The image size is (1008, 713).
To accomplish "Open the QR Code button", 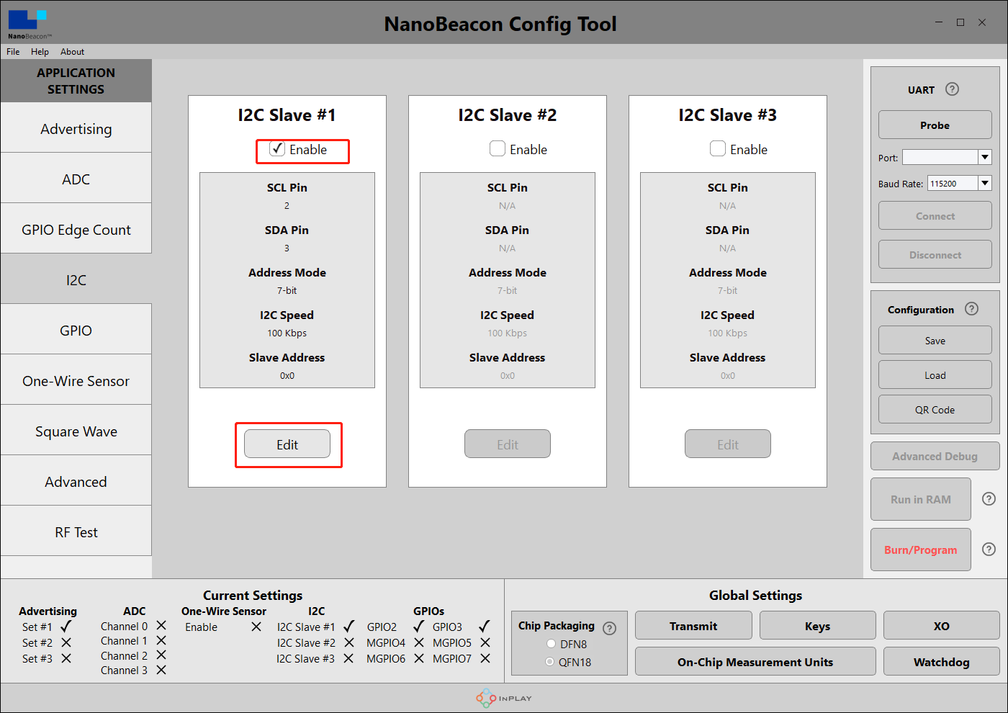I will (935, 409).
